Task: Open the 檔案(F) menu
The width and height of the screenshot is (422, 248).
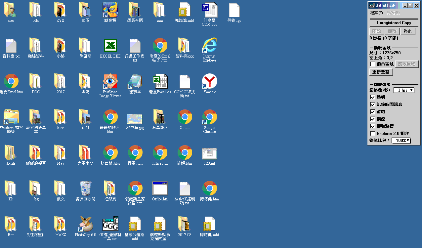Action: (376, 13)
